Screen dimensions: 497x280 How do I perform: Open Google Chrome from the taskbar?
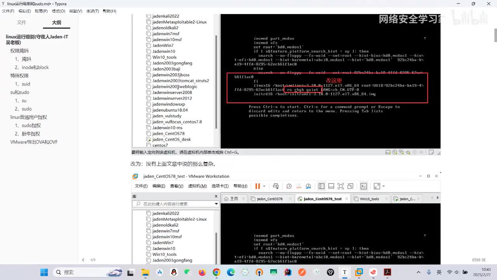click(x=217, y=272)
